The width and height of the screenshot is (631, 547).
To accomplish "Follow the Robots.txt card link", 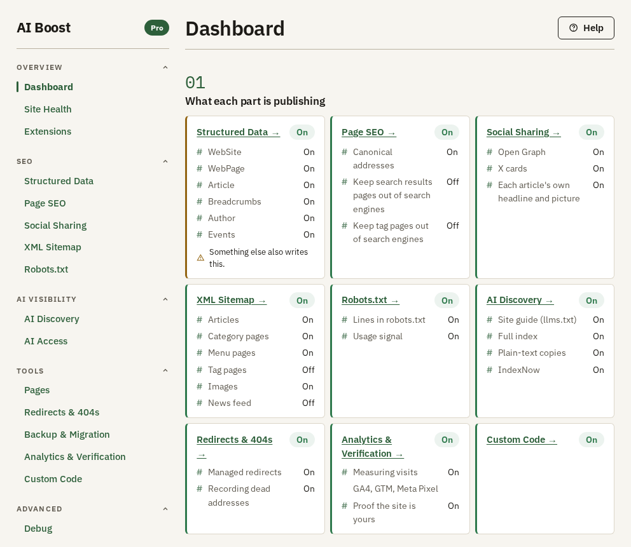I will point(370,301).
